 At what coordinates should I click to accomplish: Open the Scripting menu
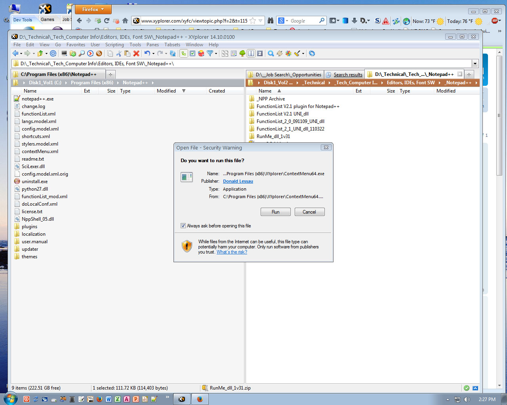[114, 45]
